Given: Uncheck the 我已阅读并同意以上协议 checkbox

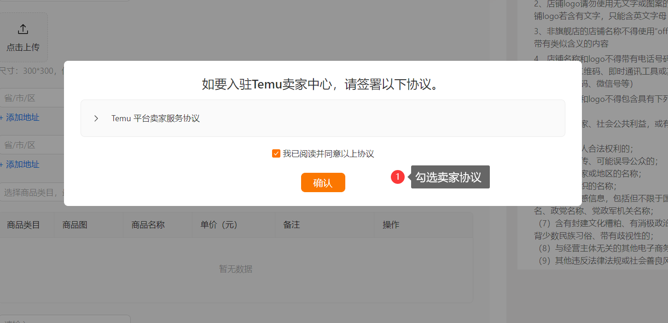Looking at the screenshot, I should coord(276,154).
